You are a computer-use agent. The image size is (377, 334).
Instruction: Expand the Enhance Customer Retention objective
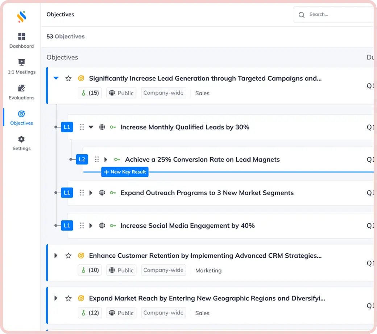coord(56,256)
